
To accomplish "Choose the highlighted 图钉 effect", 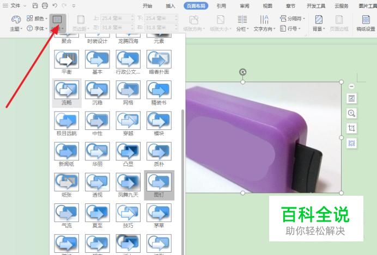I will click(159, 185).
